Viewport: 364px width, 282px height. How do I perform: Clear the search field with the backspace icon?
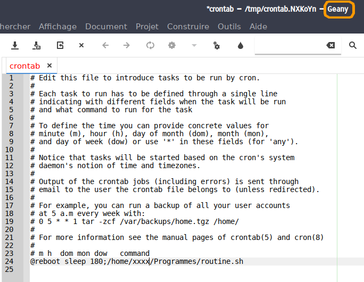330,46
